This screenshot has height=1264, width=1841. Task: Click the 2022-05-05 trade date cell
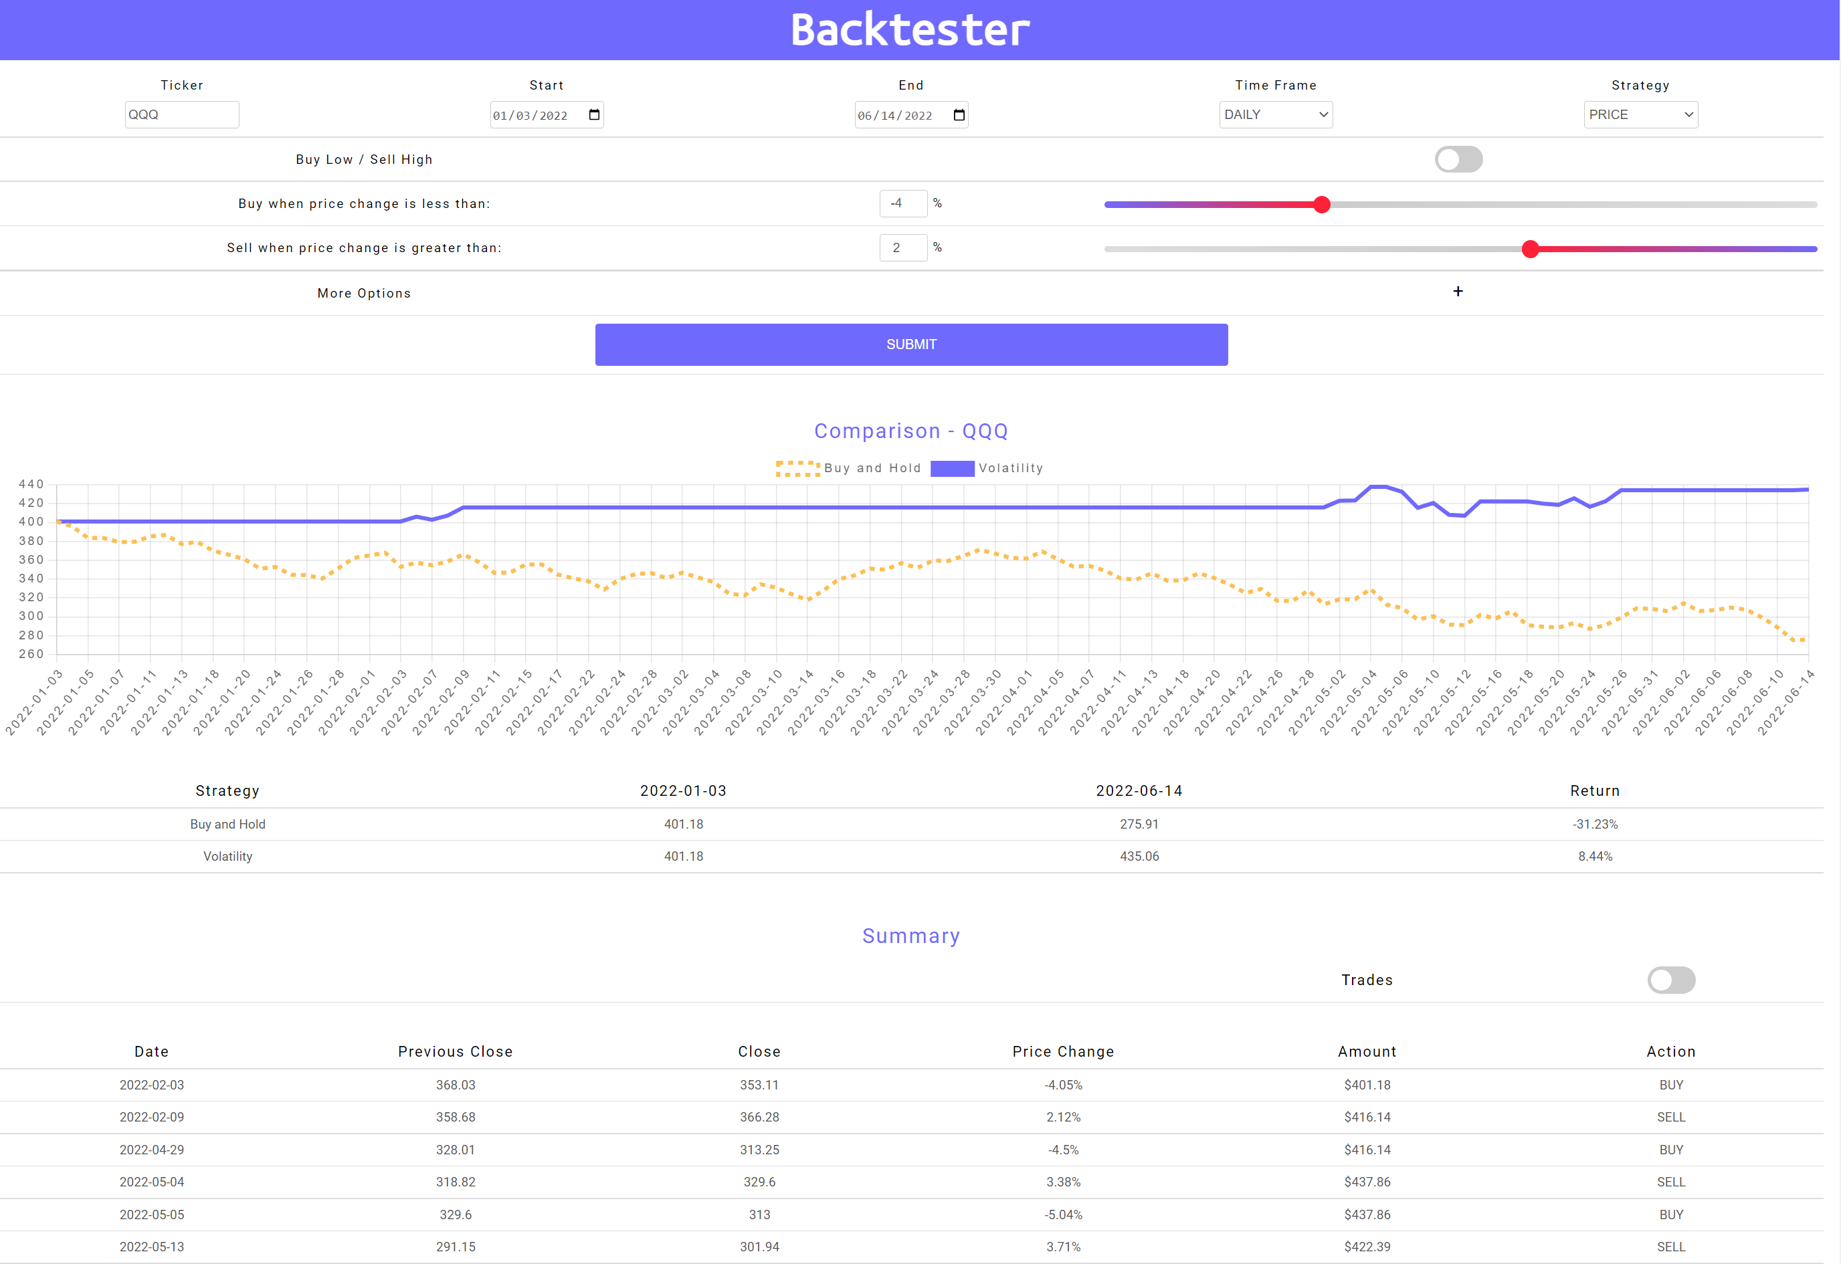(152, 1215)
